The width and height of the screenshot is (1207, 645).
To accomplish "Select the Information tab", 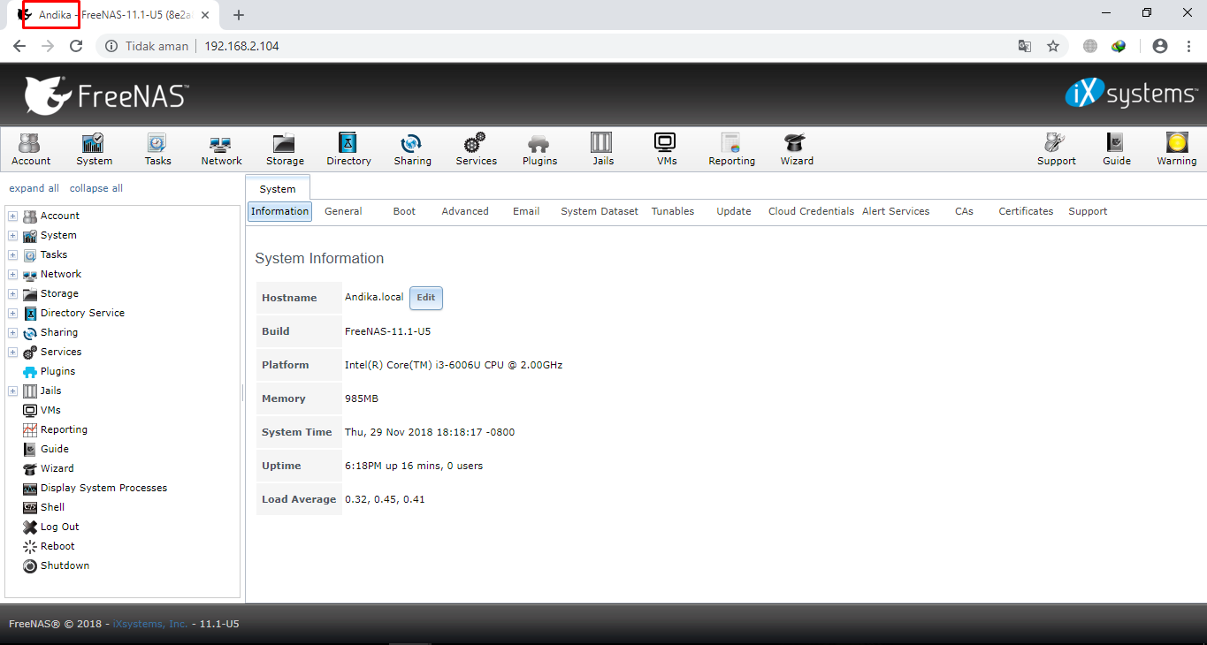I will tap(279, 211).
